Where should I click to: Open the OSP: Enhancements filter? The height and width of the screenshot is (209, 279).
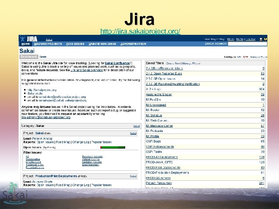(160, 147)
